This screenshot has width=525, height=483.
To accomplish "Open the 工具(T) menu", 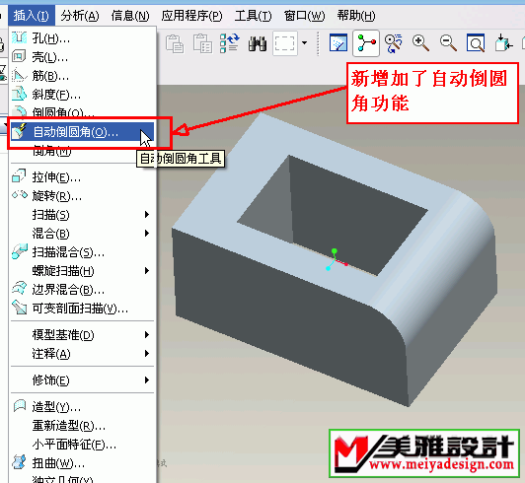I will (253, 16).
